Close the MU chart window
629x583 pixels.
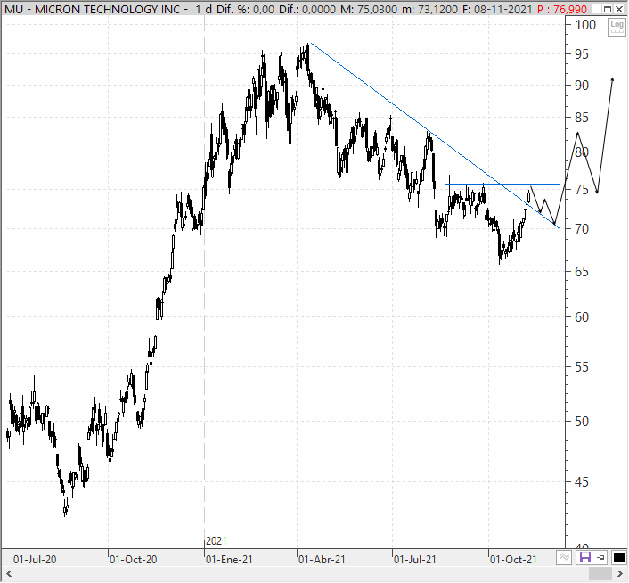[619, 9]
